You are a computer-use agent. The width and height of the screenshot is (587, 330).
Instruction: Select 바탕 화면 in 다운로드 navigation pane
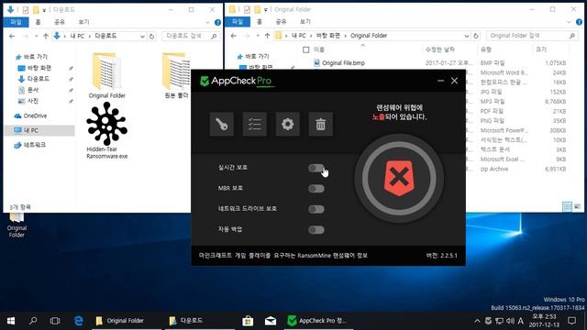pos(35,68)
